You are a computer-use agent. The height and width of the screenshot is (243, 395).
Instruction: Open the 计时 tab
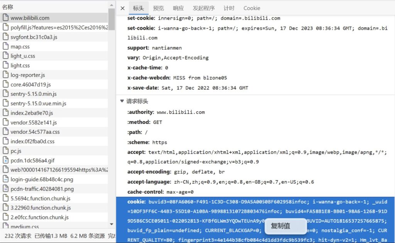[x=229, y=8]
